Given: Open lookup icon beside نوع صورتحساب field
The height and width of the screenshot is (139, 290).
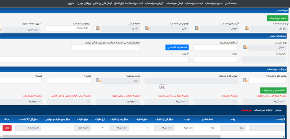Looking at the screenshot, I should 246,28.
